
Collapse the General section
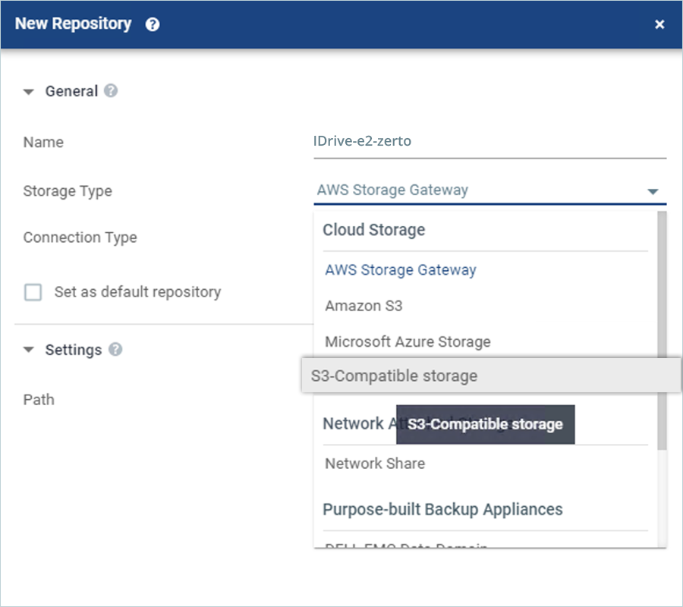click(x=29, y=92)
